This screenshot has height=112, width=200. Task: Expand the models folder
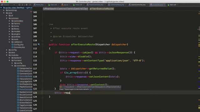click(9, 31)
